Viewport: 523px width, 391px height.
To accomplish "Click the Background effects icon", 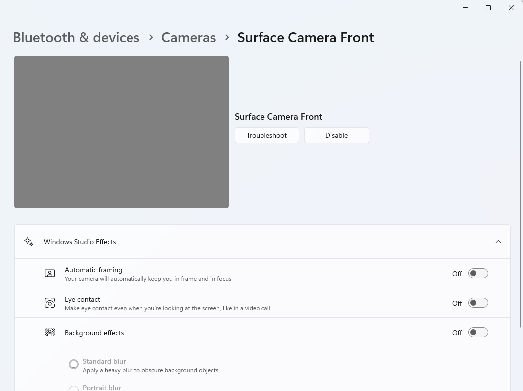I will [50, 332].
